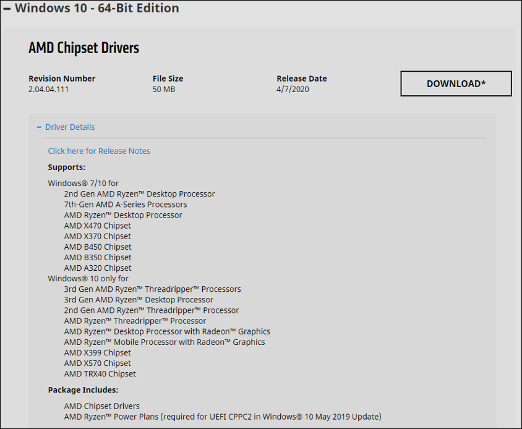The width and height of the screenshot is (522, 429).
Task: Click 3rd Gen AMD Ryzen Threadripper Processors entry
Action: coord(153,289)
